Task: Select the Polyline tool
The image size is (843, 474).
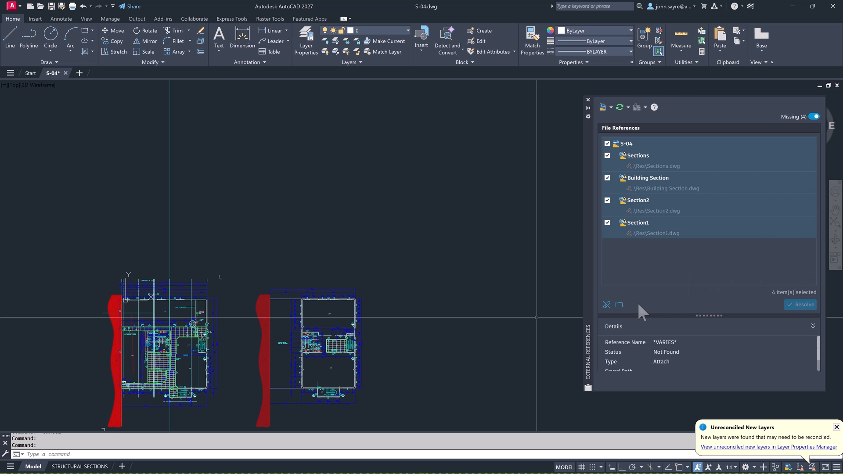Action: coord(29,37)
